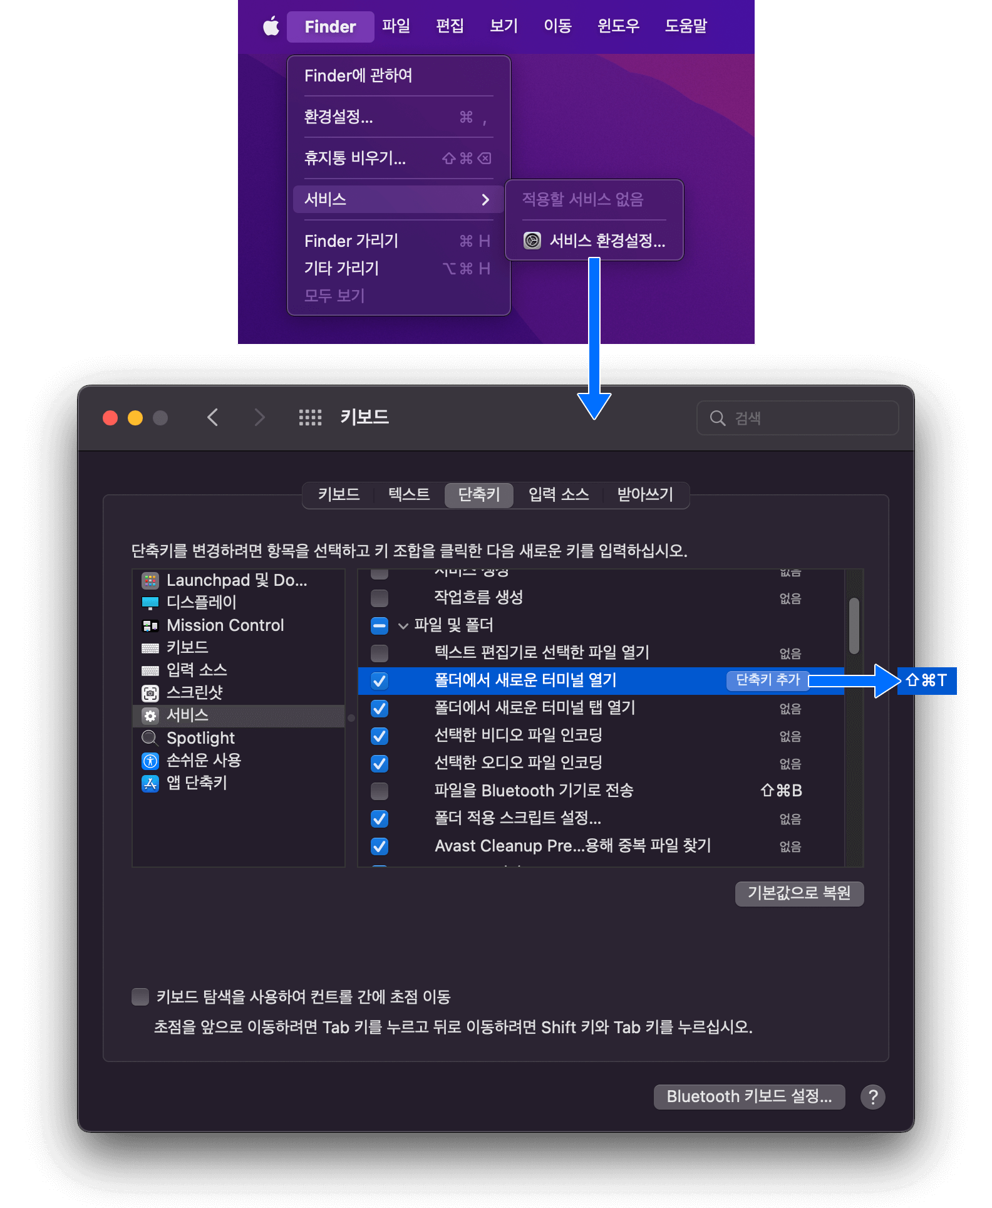
Task: Open the 윈도우 menu
Action: click(x=618, y=26)
